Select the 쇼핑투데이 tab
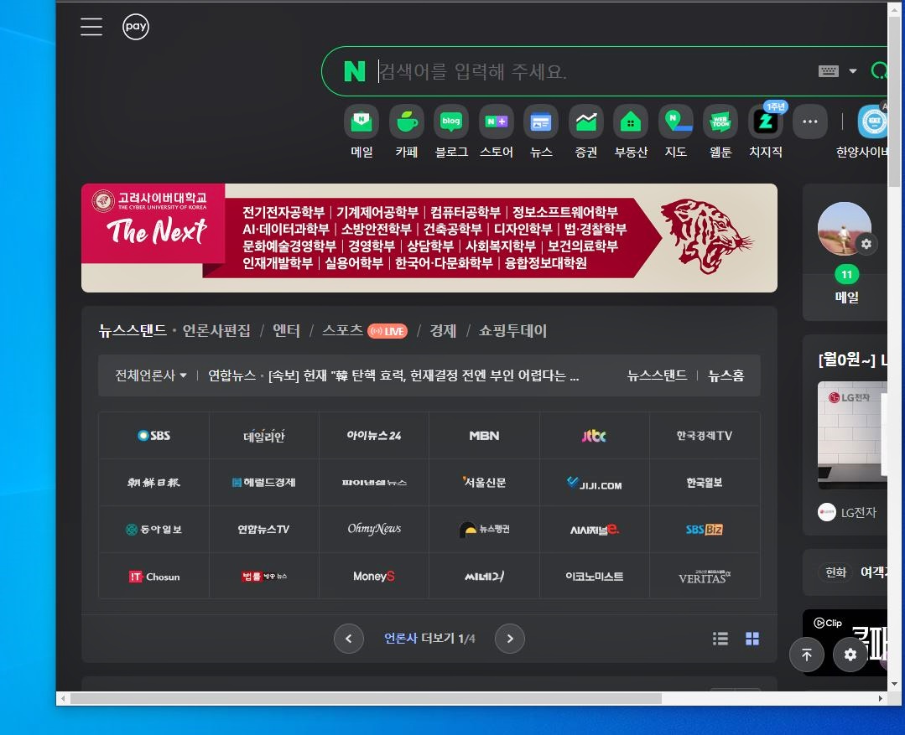Viewport: 905px width, 735px height. point(512,330)
